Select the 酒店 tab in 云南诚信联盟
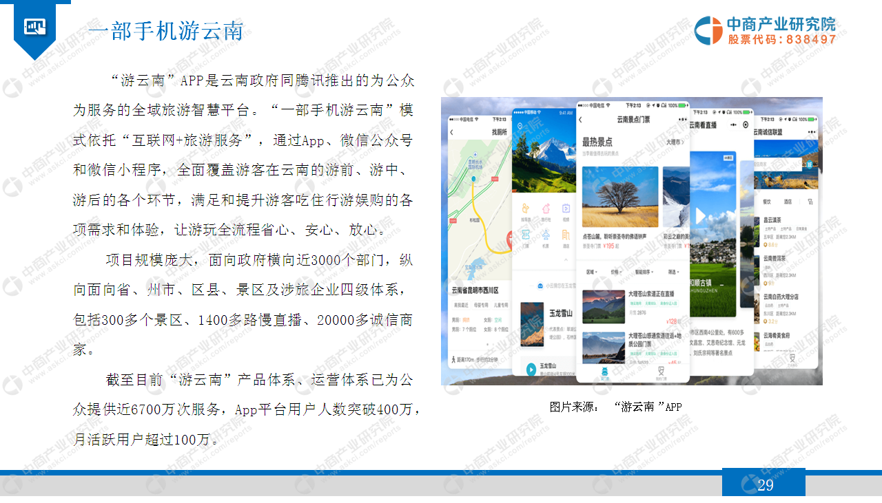 tap(788, 202)
